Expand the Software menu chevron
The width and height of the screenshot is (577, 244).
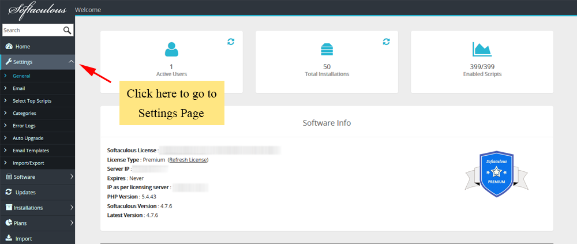pos(72,177)
